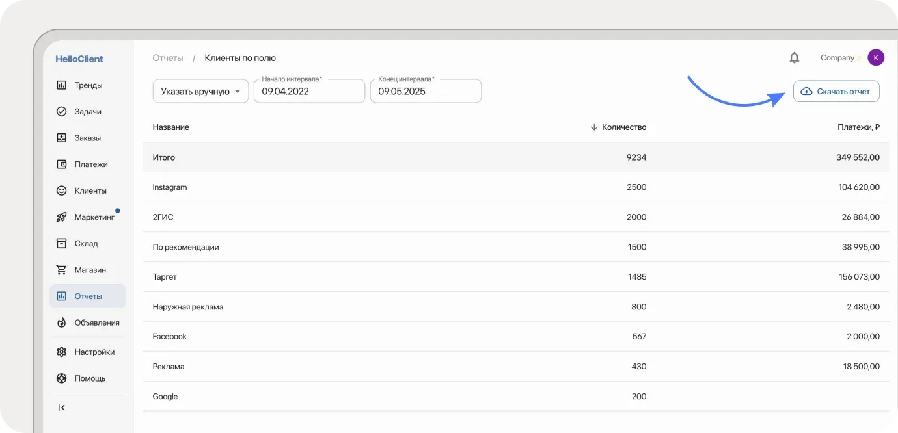898x433 pixels.
Task: Sort by the Количество column header
Action: [x=623, y=127]
